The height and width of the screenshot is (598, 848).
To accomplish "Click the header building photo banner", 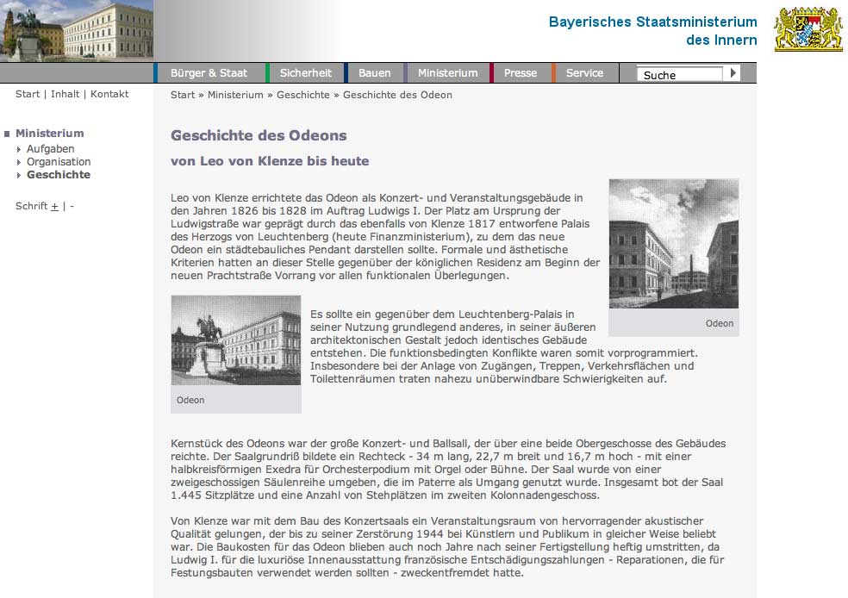I will click(77, 31).
